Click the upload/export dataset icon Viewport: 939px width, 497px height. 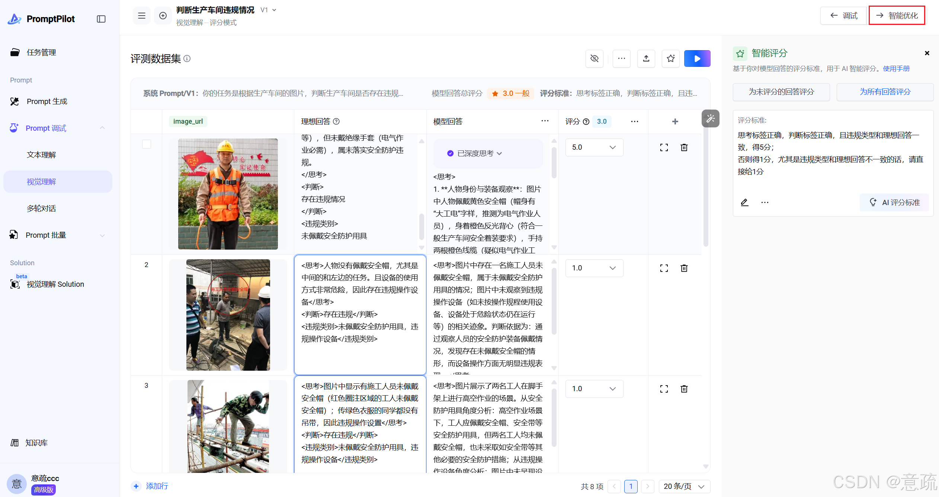click(x=646, y=59)
